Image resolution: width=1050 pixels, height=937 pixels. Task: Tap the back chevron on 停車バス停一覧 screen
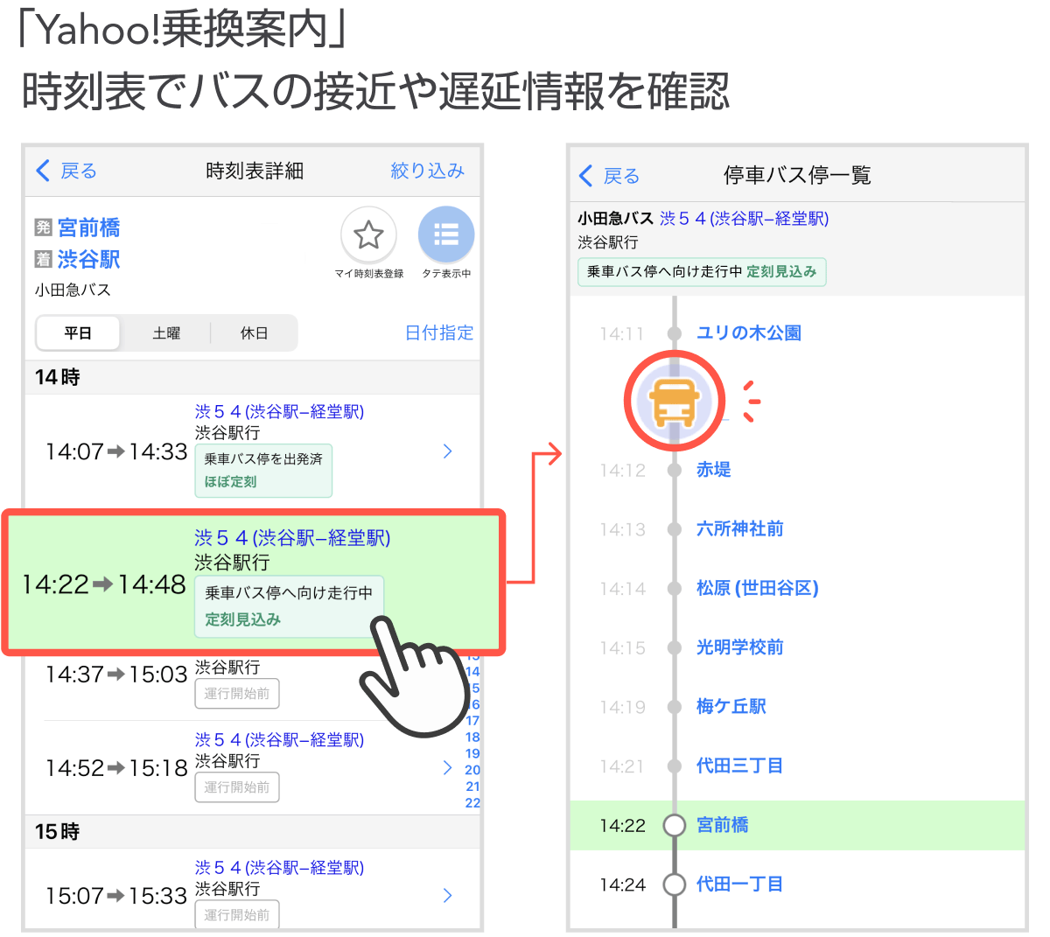tap(585, 176)
